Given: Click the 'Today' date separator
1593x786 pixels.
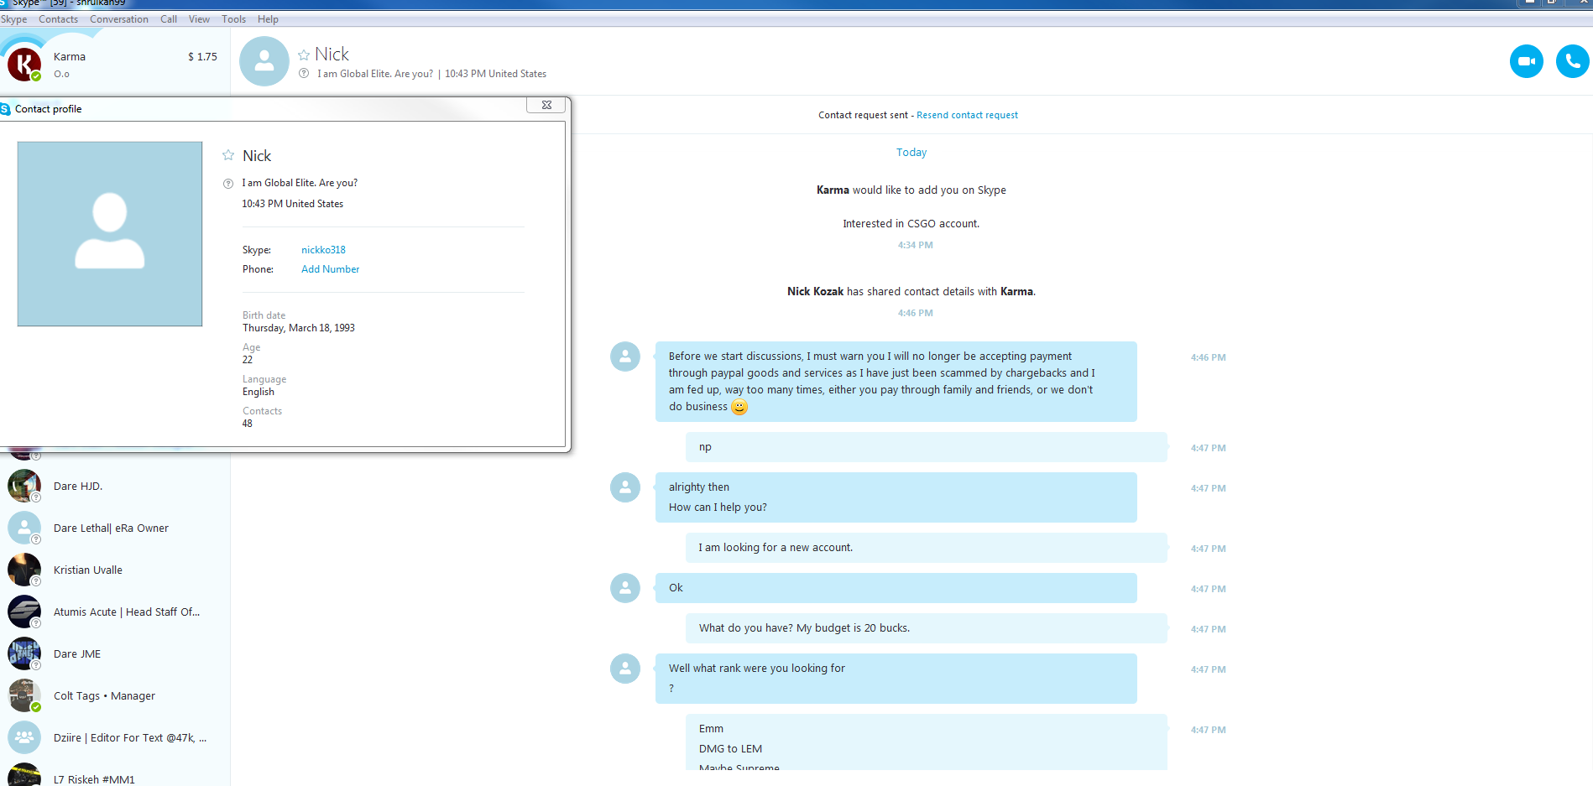Looking at the screenshot, I should [911, 153].
